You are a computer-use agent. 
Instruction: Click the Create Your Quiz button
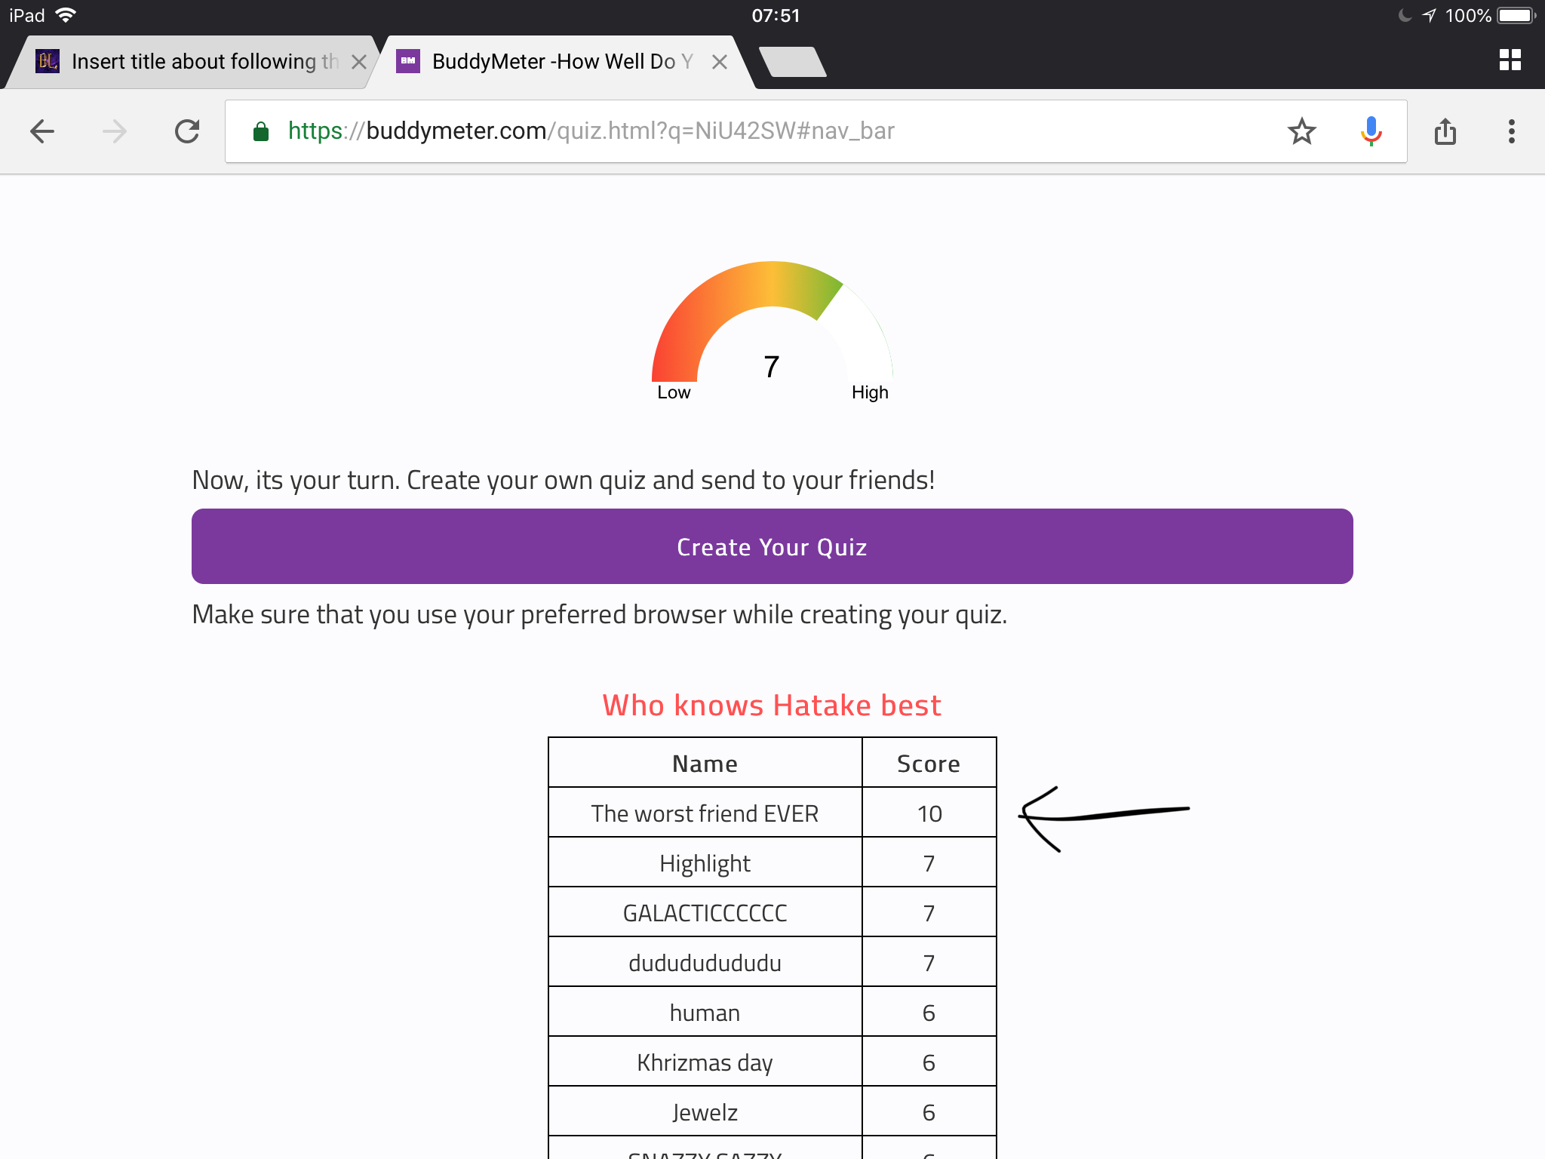point(772,546)
